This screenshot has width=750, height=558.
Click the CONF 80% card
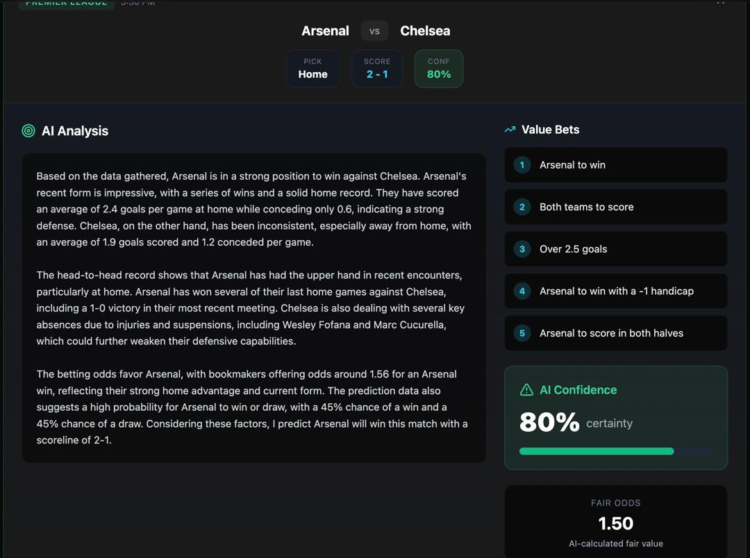(x=439, y=69)
